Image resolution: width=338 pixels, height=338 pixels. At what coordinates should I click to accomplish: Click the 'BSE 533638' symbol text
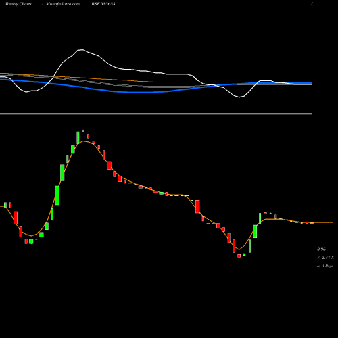pos(103,4)
